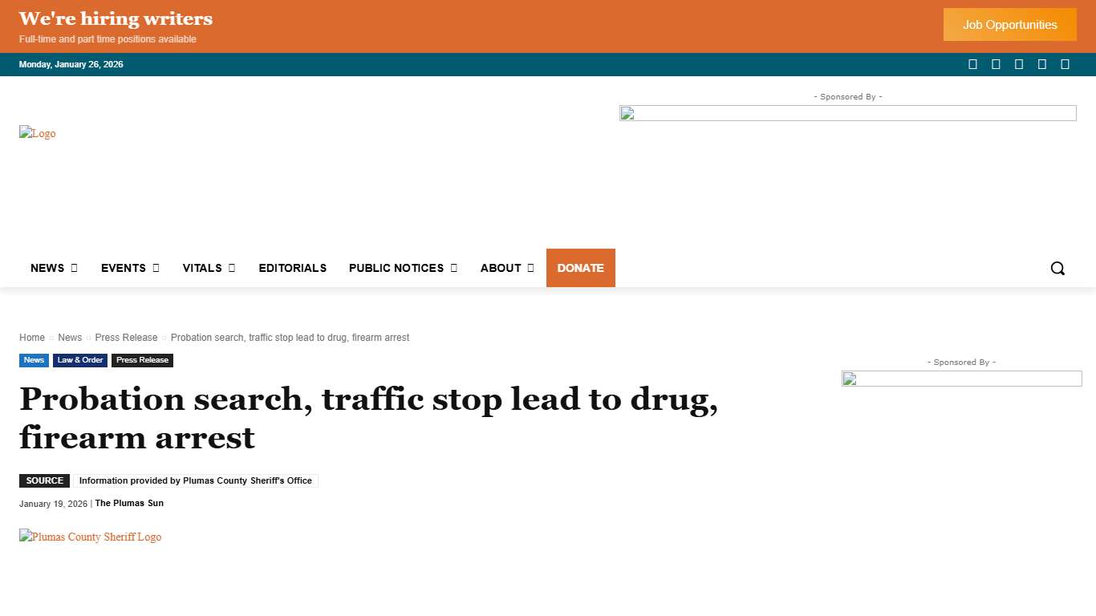Click the first social media icon in teal bar
This screenshot has height=616, width=1096.
click(972, 63)
